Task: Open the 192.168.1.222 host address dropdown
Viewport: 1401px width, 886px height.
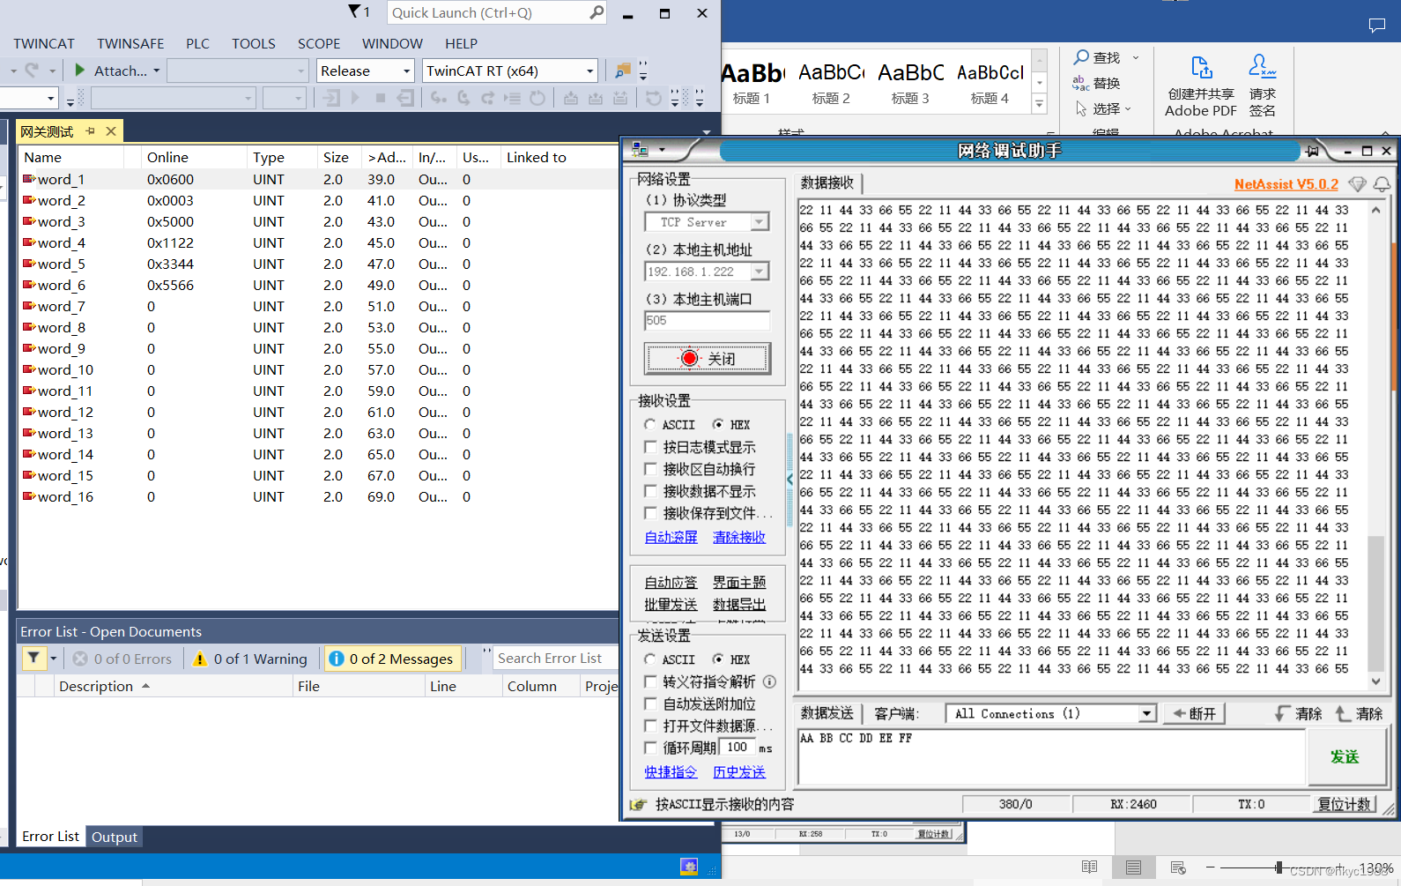Action: coord(760,272)
